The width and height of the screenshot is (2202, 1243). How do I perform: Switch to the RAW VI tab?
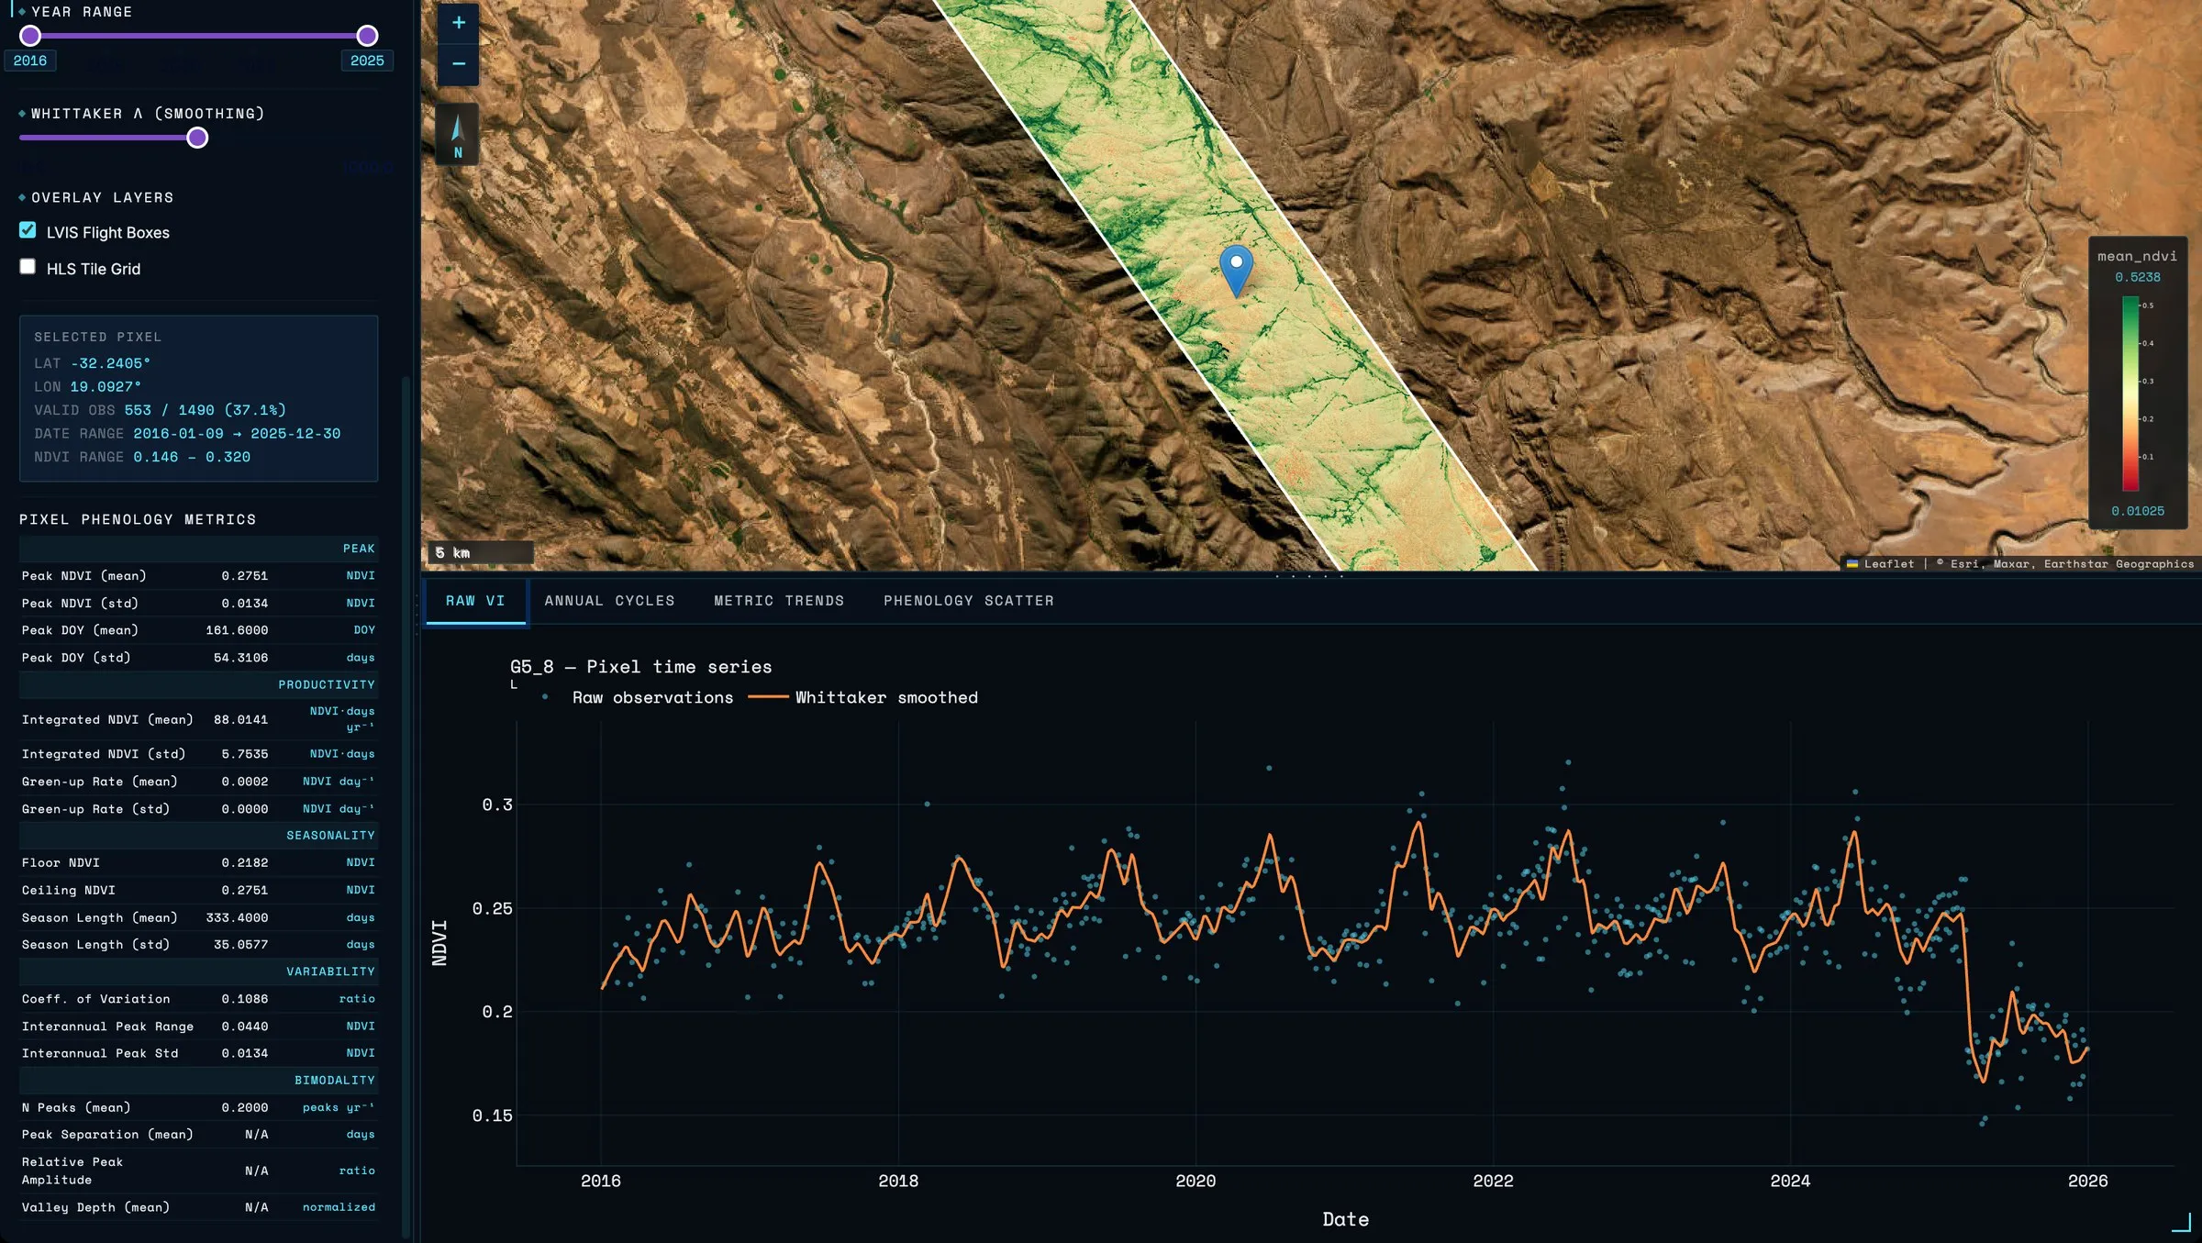pos(475,601)
